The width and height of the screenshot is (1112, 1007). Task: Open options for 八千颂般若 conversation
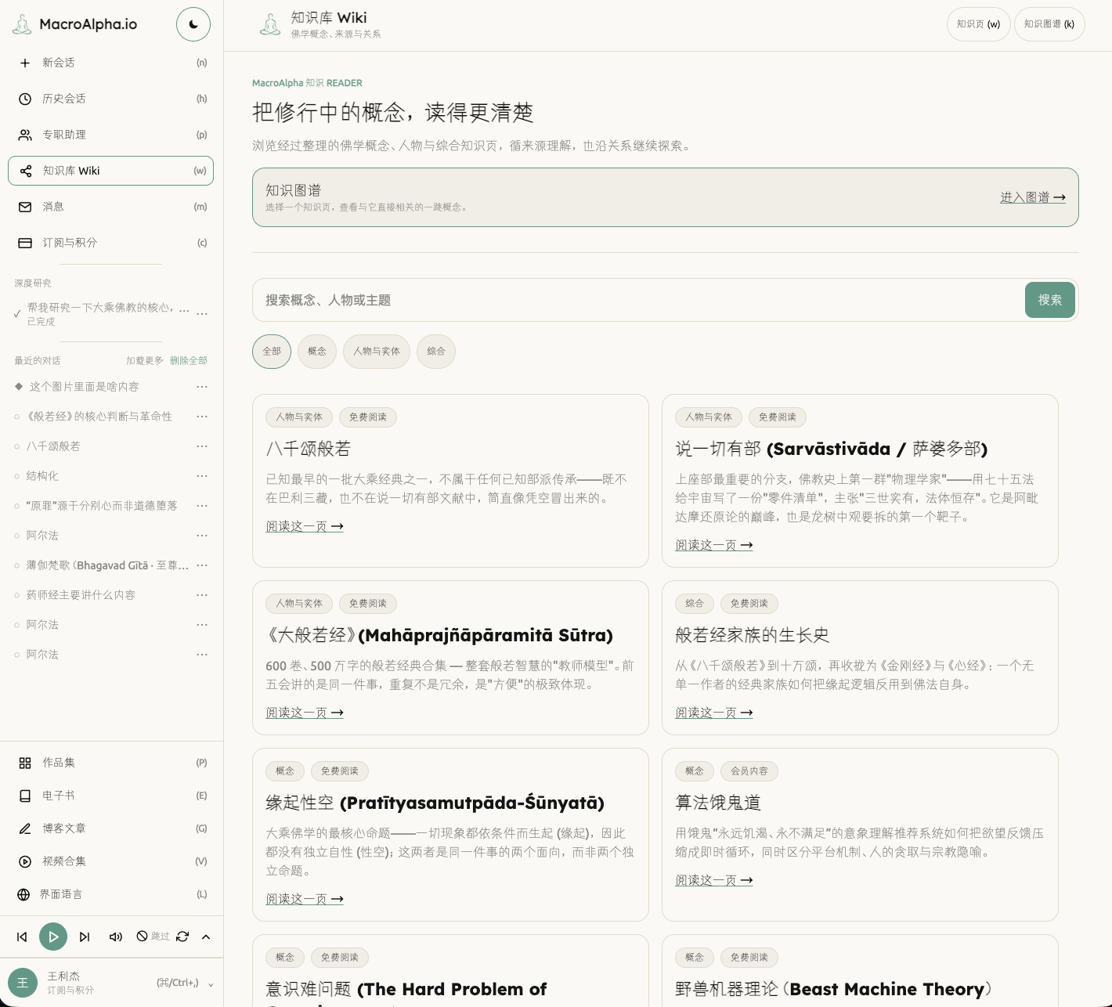(x=202, y=446)
